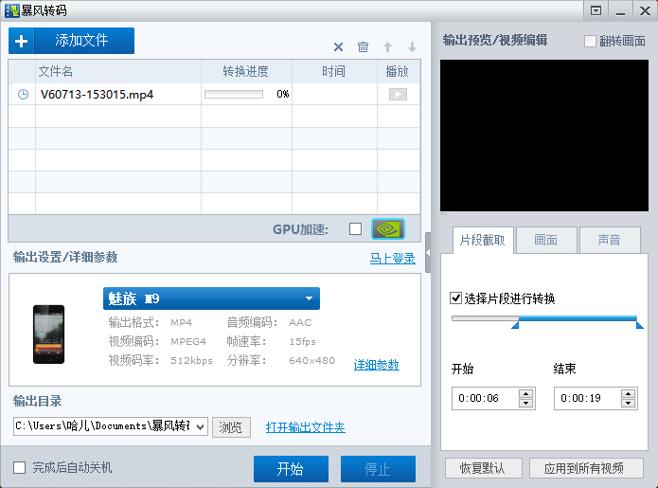
Task: Click the 0% conversion progress bar
Action: pos(234,94)
